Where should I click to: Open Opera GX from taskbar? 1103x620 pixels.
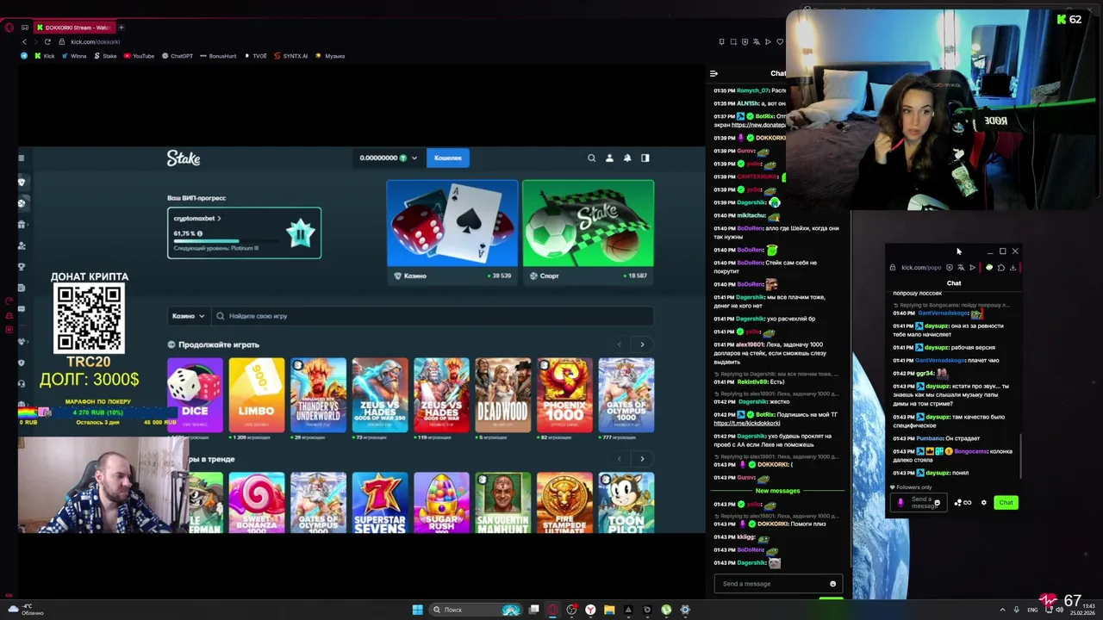(552, 610)
